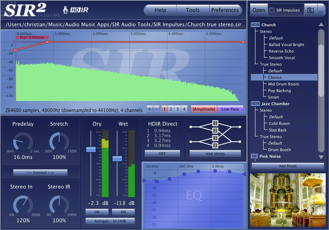Click the church interior thumbnail image
This screenshot has height=230, width=329.
click(288, 200)
